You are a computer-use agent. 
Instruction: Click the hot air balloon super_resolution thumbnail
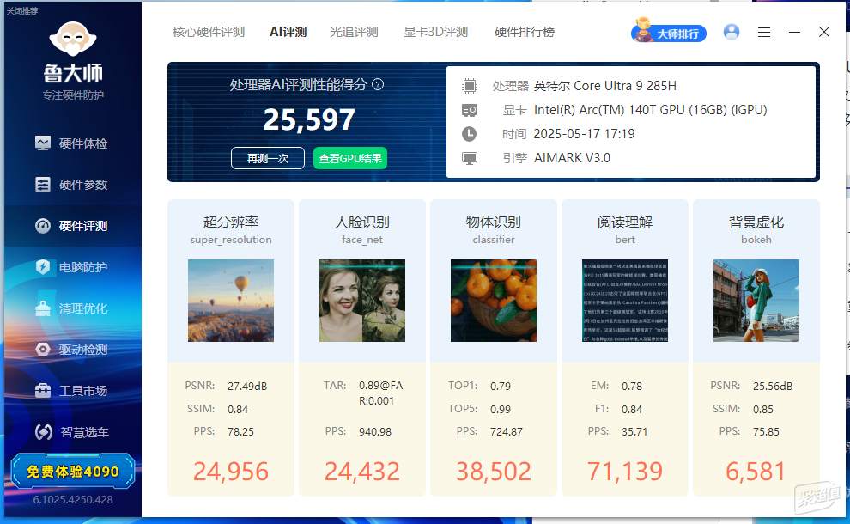pos(231,301)
